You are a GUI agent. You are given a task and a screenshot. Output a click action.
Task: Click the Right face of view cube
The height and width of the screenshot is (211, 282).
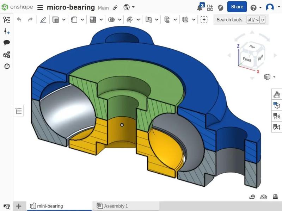point(260,58)
